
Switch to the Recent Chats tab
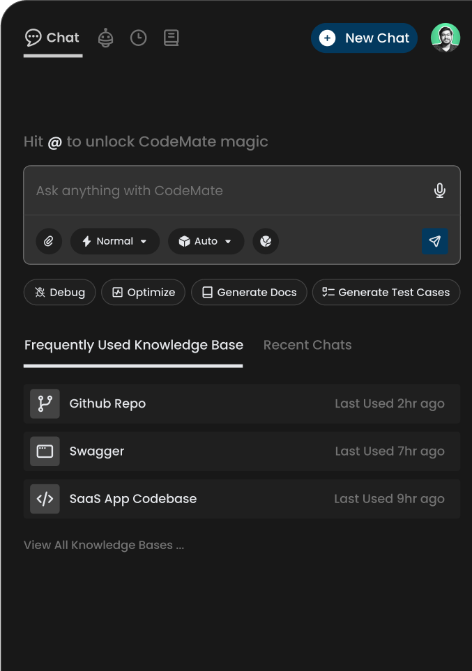pyautogui.click(x=307, y=345)
